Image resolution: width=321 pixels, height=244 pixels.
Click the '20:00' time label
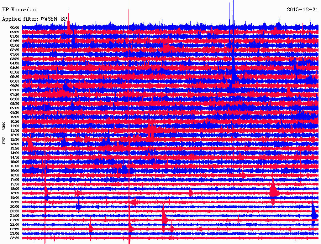[x=14, y=207]
